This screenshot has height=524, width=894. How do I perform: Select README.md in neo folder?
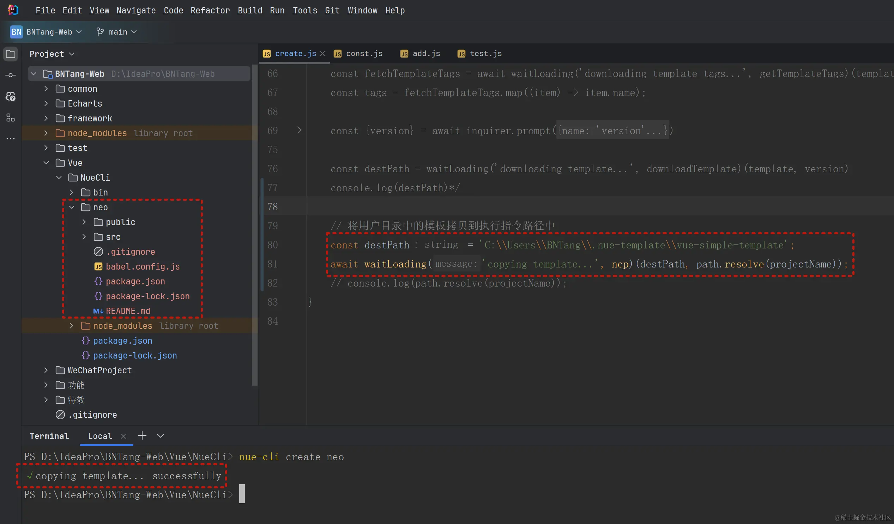click(x=128, y=311)
